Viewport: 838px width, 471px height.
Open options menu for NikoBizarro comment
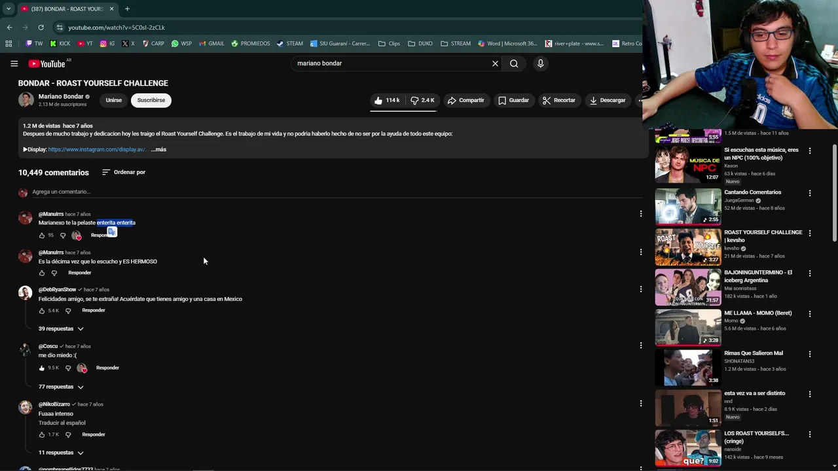[641, 404]
